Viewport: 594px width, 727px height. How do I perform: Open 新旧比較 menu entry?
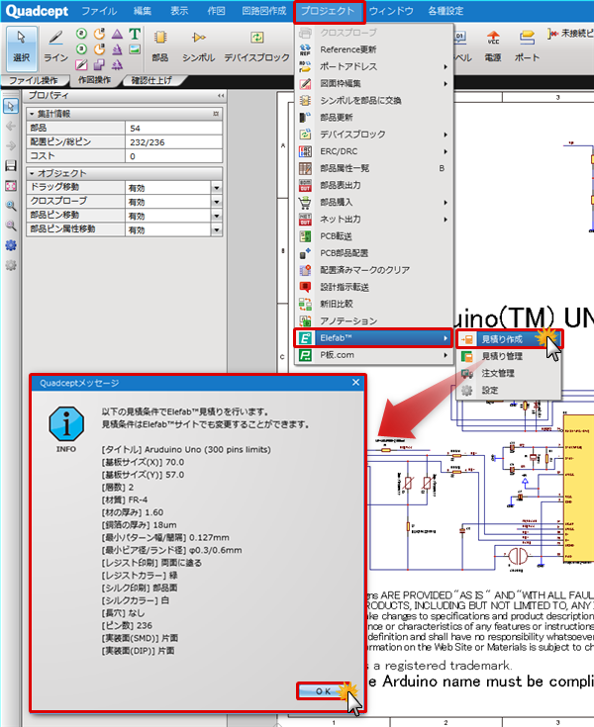374,304
